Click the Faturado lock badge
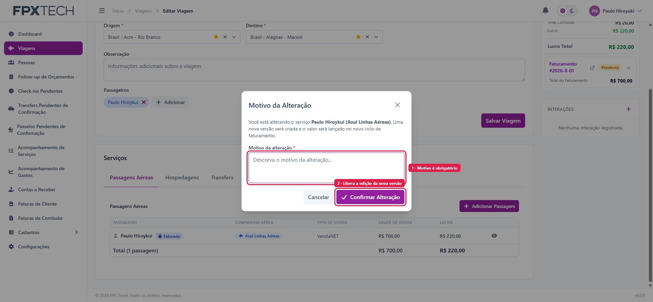 pos(169,236)
